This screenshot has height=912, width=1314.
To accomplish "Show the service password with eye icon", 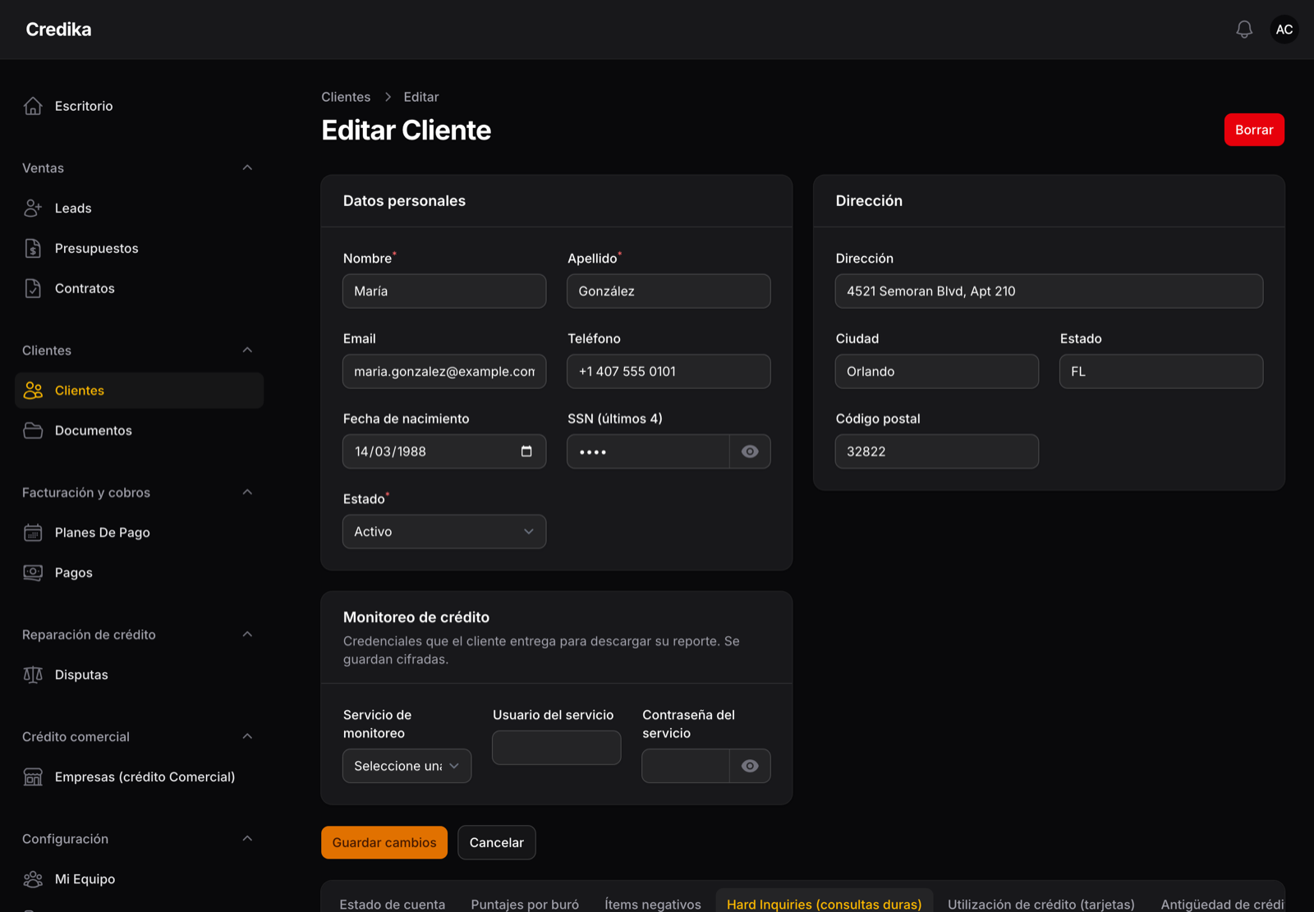I will [750, 766].
